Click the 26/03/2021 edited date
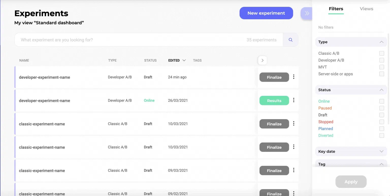 (x=178, y=100)
